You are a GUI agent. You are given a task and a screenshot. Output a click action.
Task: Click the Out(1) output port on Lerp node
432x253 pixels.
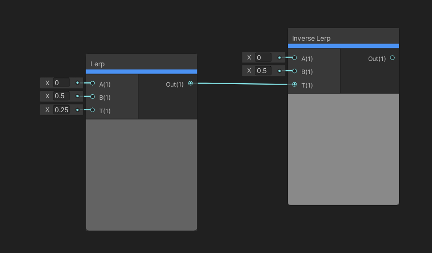click(190, 83)
